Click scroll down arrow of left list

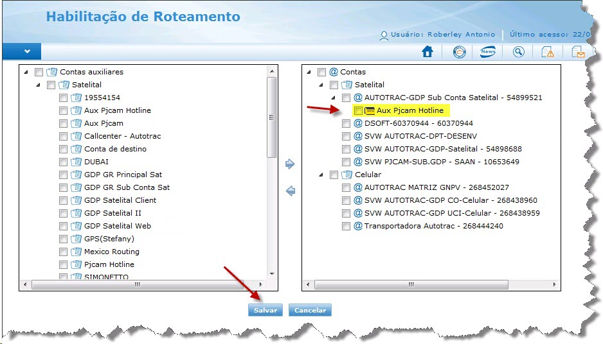coord(272,274)
